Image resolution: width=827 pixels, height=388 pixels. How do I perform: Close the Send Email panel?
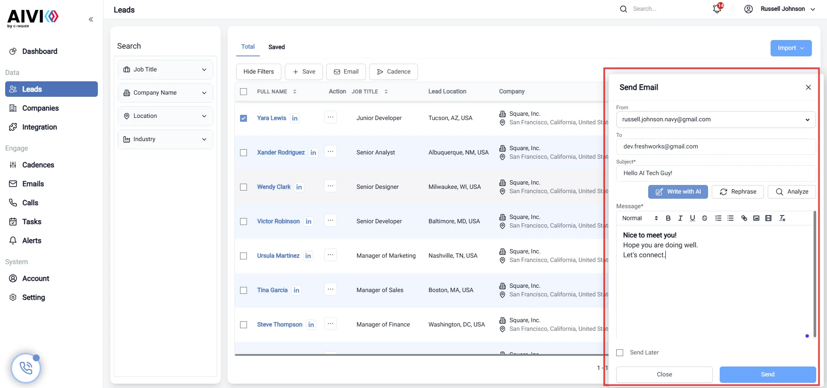point(808,87)
